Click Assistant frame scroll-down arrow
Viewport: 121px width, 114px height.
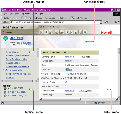tap(38, 79)
